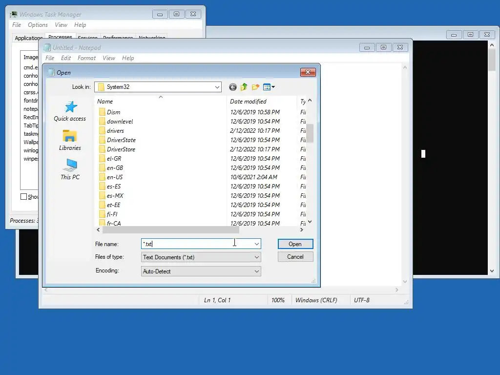Open Task Manager Help menu
This screenshot has width=500, height=375.
tap(80, 25)
